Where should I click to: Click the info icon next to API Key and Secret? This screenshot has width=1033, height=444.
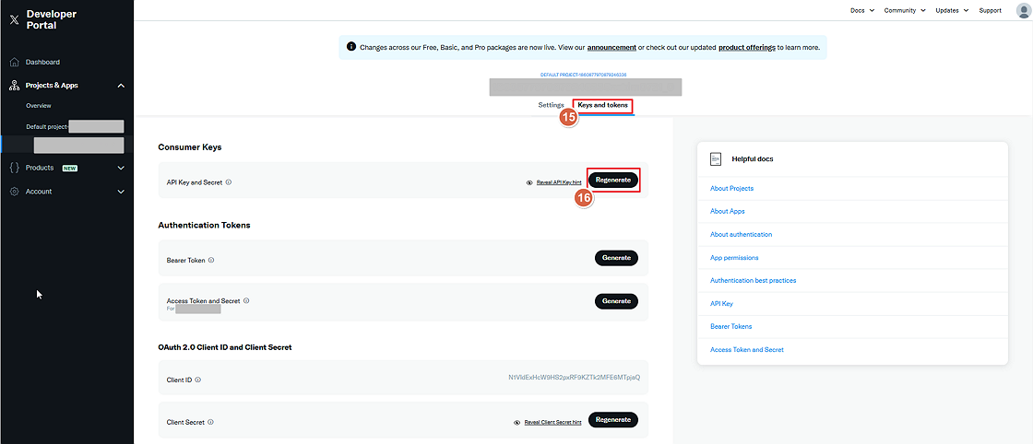tap(229, 182)
